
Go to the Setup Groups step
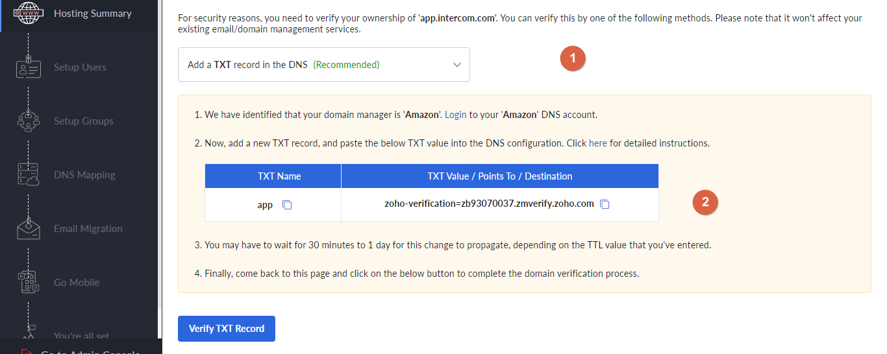pyautogui.click(x=83, y=121)
